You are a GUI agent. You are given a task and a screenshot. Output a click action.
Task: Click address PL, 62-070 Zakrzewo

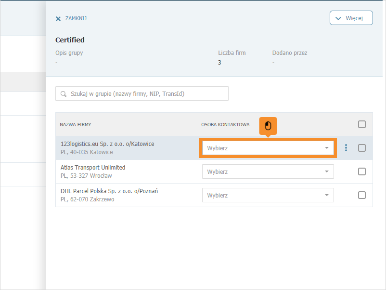[x=88, y=199]
